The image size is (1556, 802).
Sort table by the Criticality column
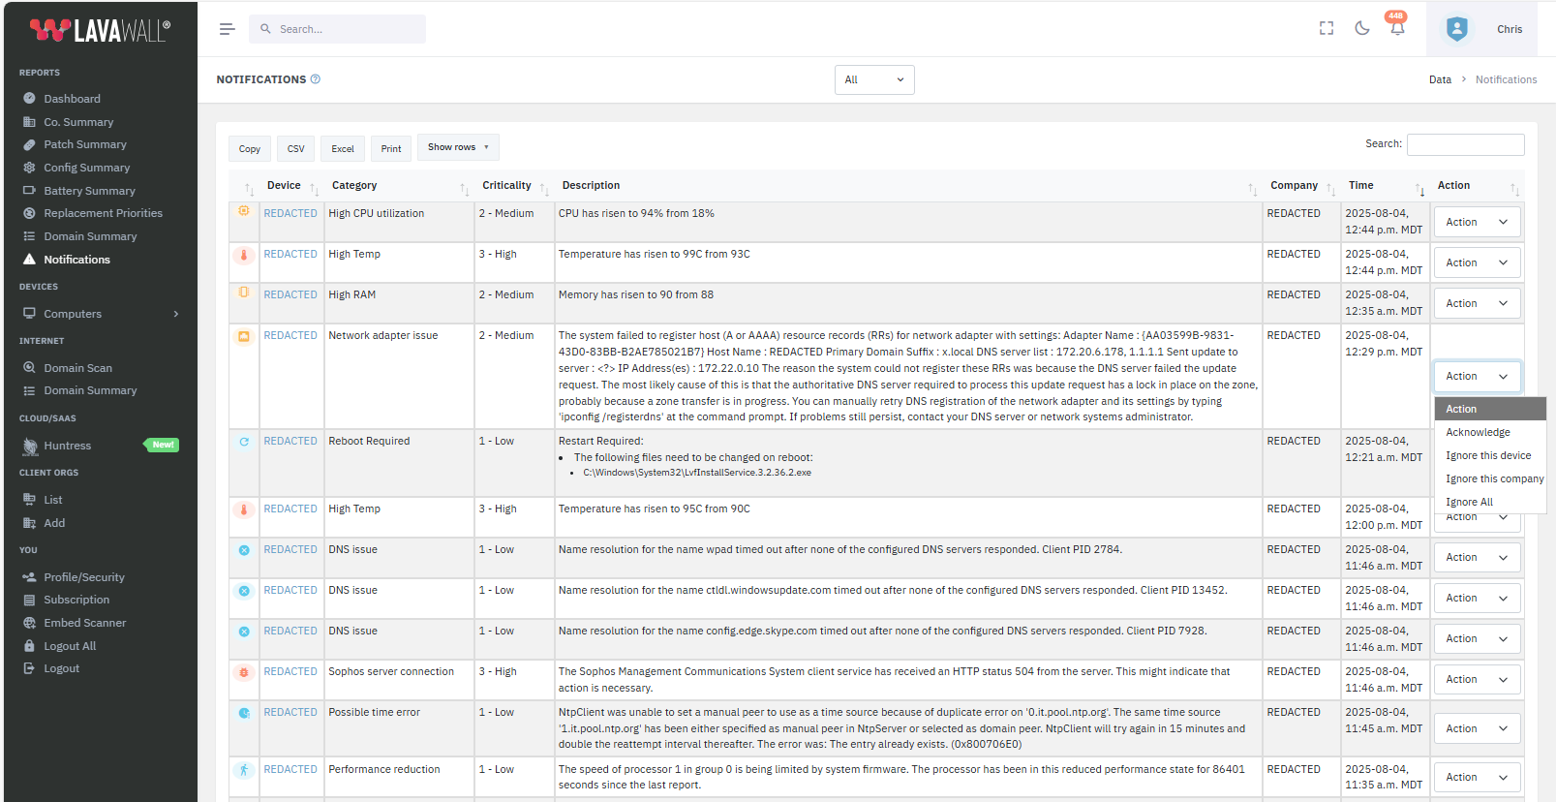[507, 185]
